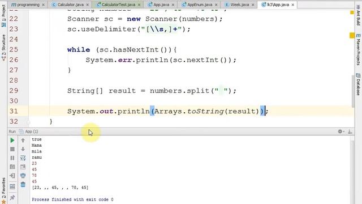Click 'toString' on line 31
362x204 pixels.
pos(205,111)
